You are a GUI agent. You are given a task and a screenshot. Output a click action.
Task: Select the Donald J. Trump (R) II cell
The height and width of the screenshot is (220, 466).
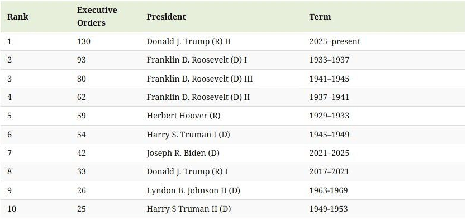click(x=188, y=41)
